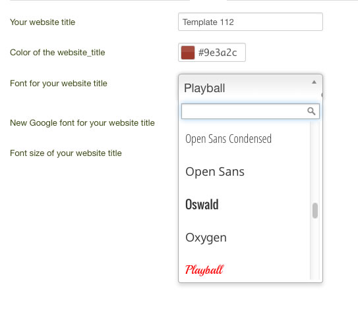
Task: Pick the Oswald font from list
Action: coord(245,204)
